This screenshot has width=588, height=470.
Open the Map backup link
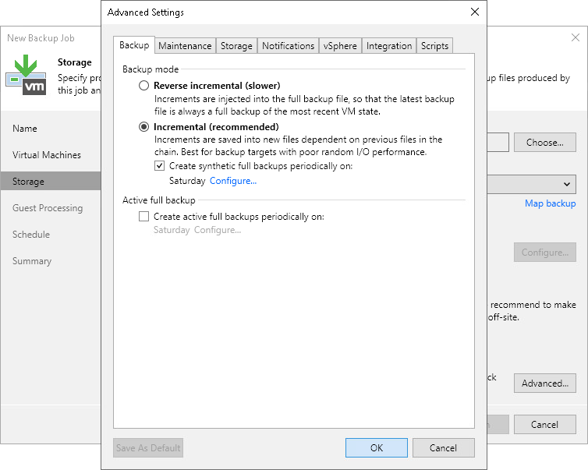pyautogui.click(x=550, y=203)
